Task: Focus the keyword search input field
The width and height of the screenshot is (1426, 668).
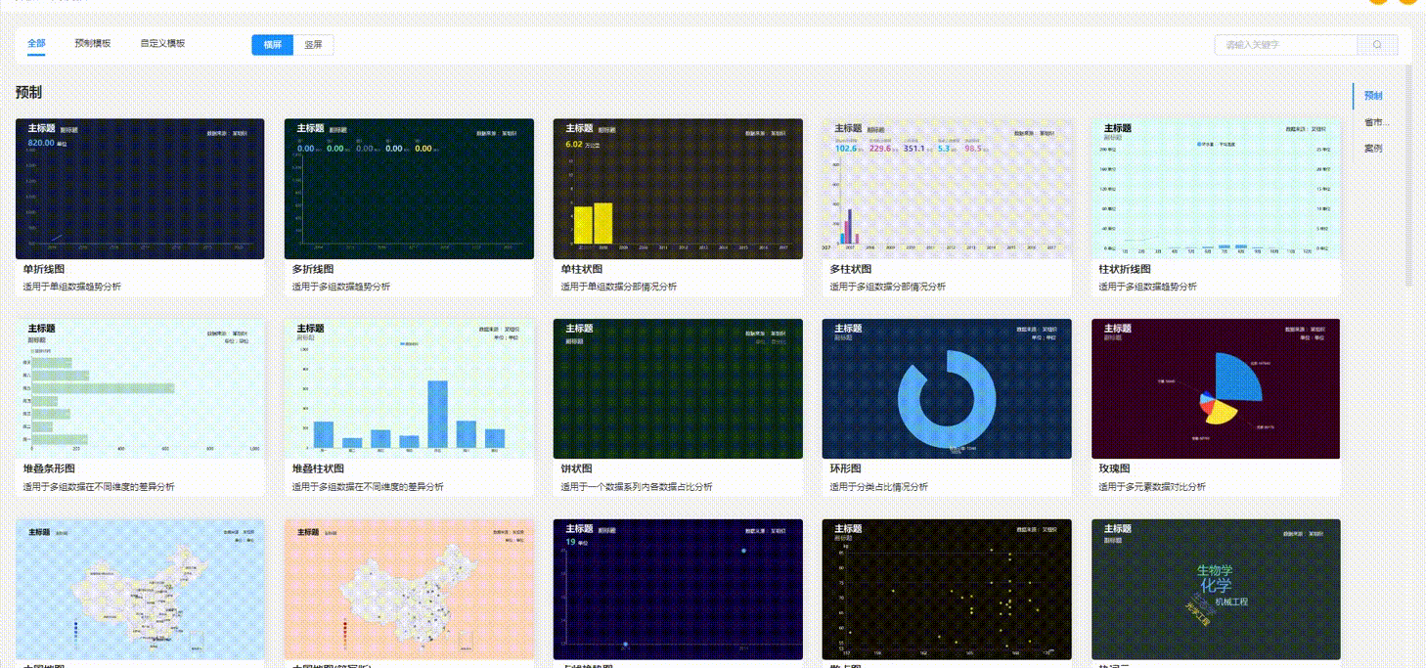Action: pyautogui.click(x=1285, y=45)
